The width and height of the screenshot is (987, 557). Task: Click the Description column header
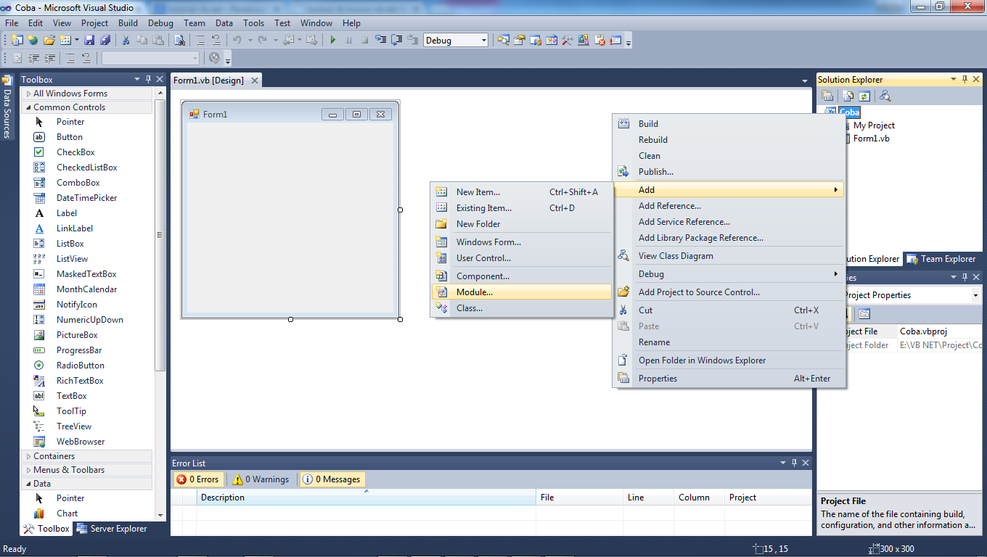point(366,498)
